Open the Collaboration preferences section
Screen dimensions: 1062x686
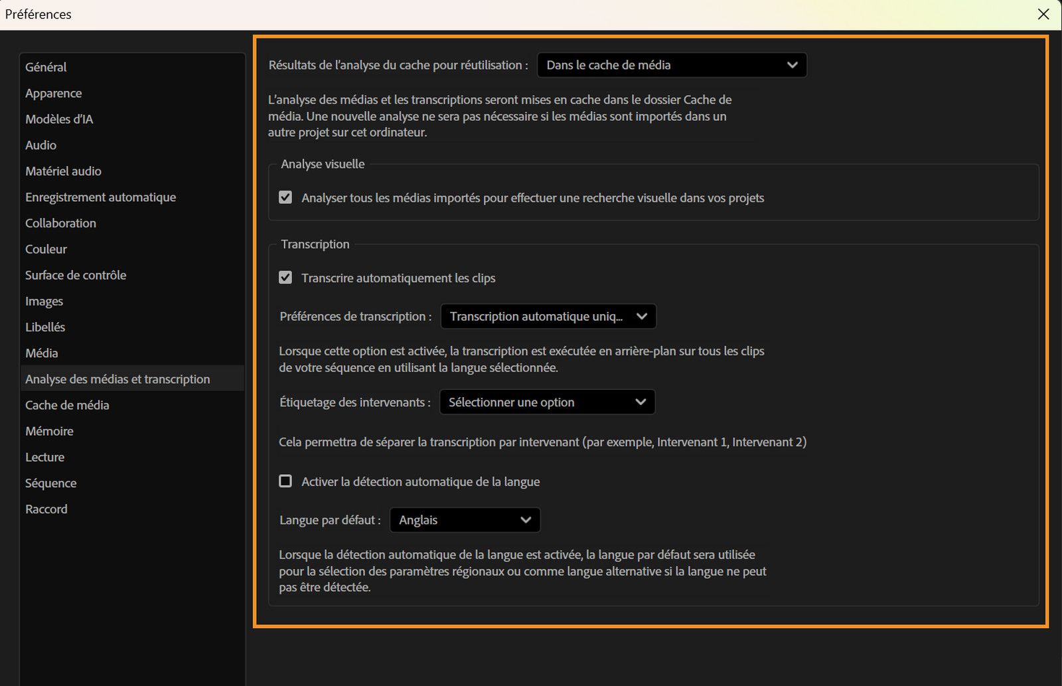pos(60,222)
